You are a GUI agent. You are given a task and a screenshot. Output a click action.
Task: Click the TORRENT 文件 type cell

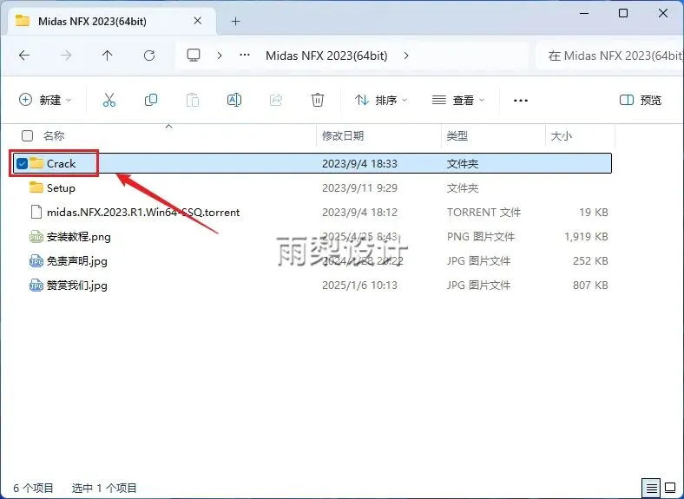coord(483,213)
